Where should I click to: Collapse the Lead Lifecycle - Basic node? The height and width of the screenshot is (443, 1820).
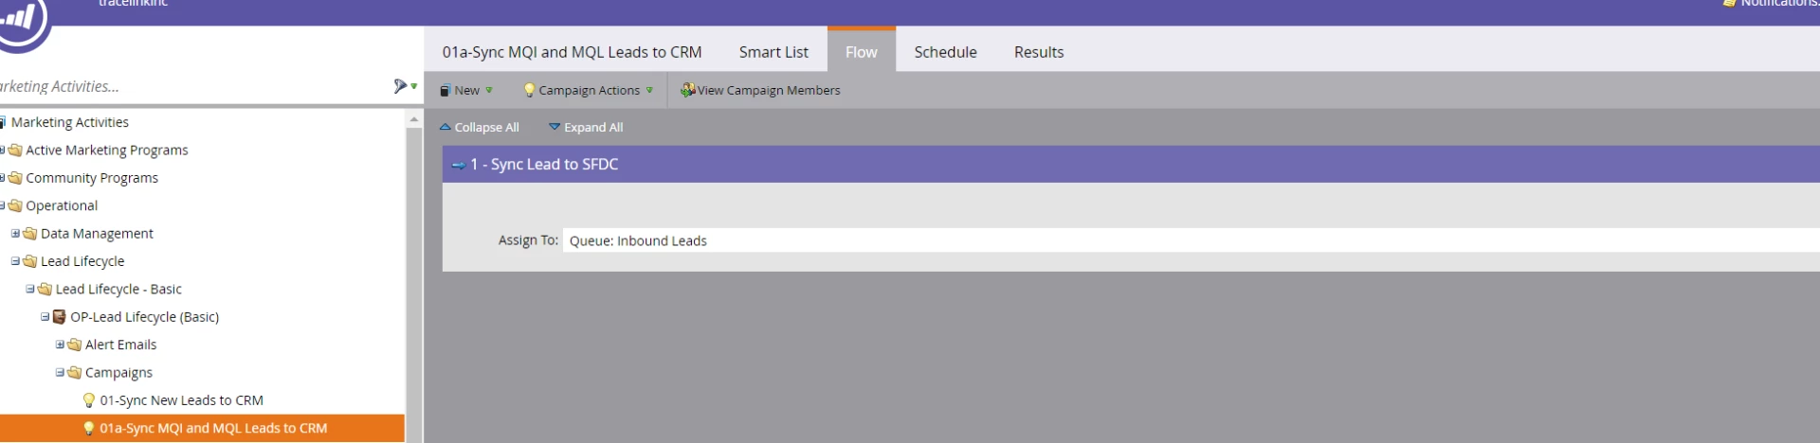[x=30, y=289]
